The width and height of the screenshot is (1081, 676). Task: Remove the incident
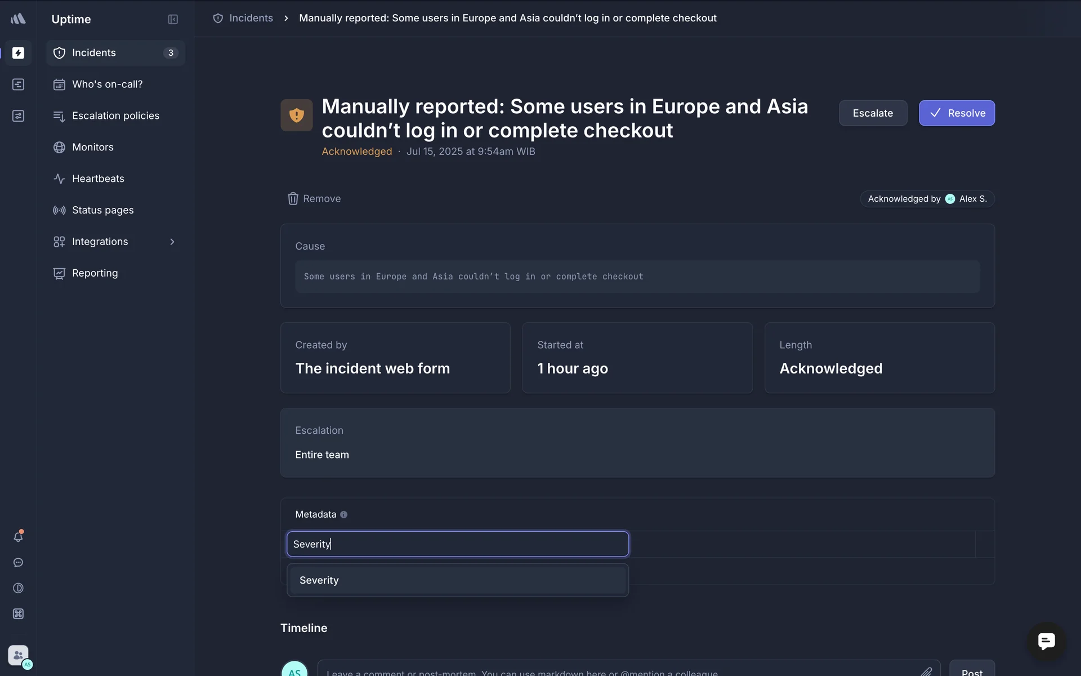[314, 199]
